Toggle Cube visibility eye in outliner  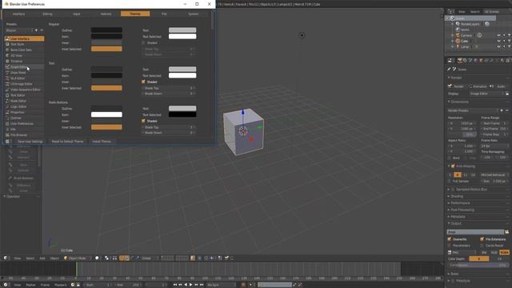[x=499, y=41]
